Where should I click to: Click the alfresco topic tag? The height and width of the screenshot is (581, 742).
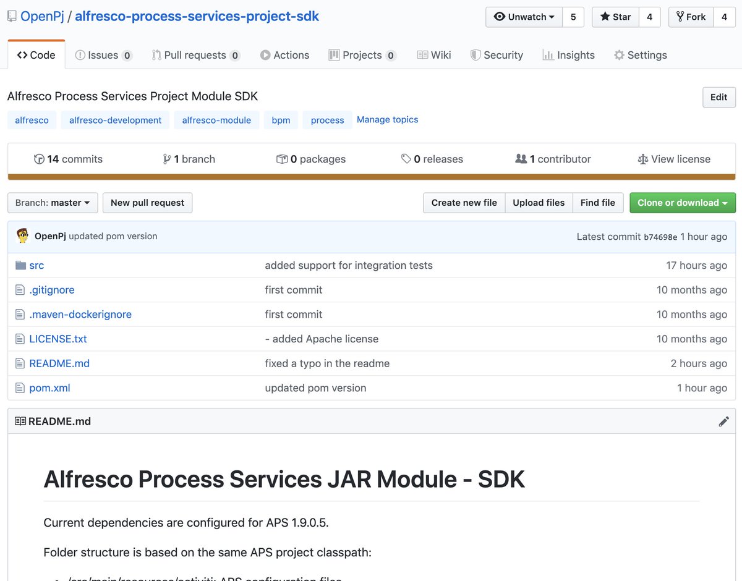click(x=32, y=120)
